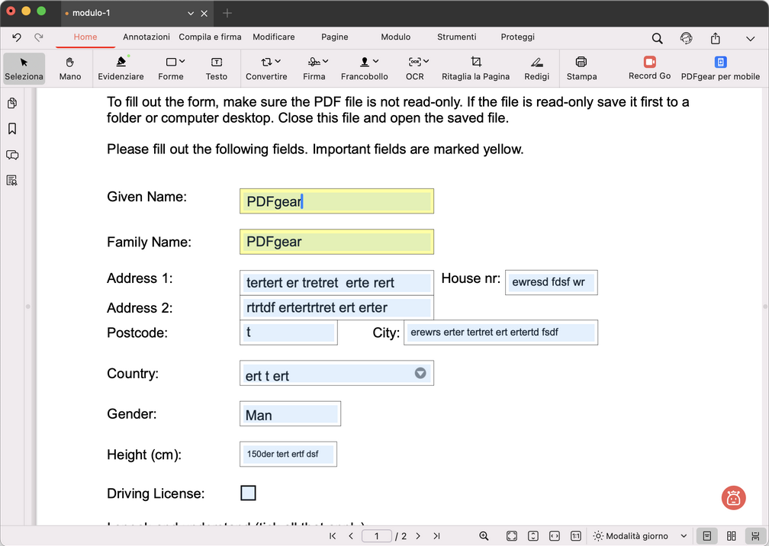Tick the Driving License checkbox
The image size is (769, 546).
pos(247,493)
